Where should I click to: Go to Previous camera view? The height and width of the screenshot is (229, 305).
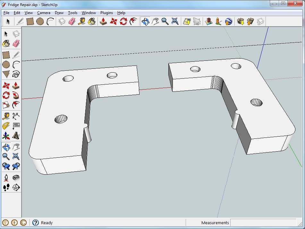click(x=6, y=166)
